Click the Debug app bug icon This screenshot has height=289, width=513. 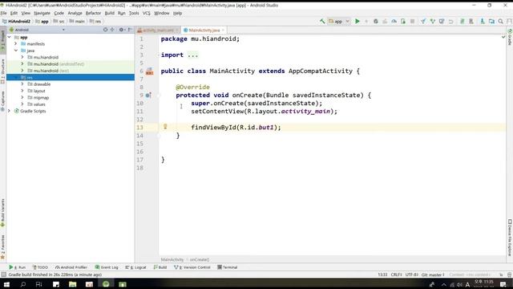376,22
